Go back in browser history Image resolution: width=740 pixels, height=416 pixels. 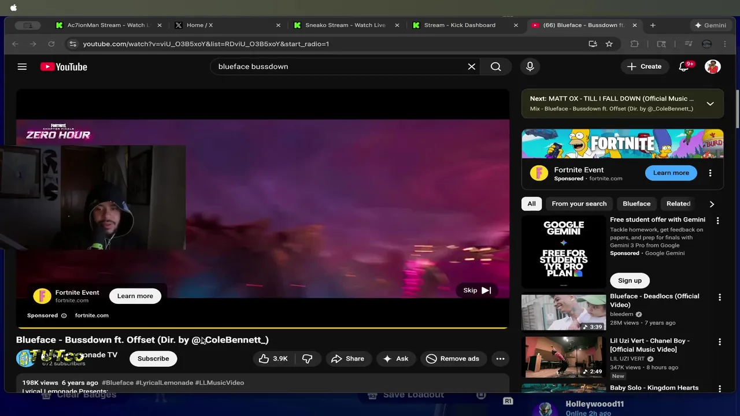(16, 44)
